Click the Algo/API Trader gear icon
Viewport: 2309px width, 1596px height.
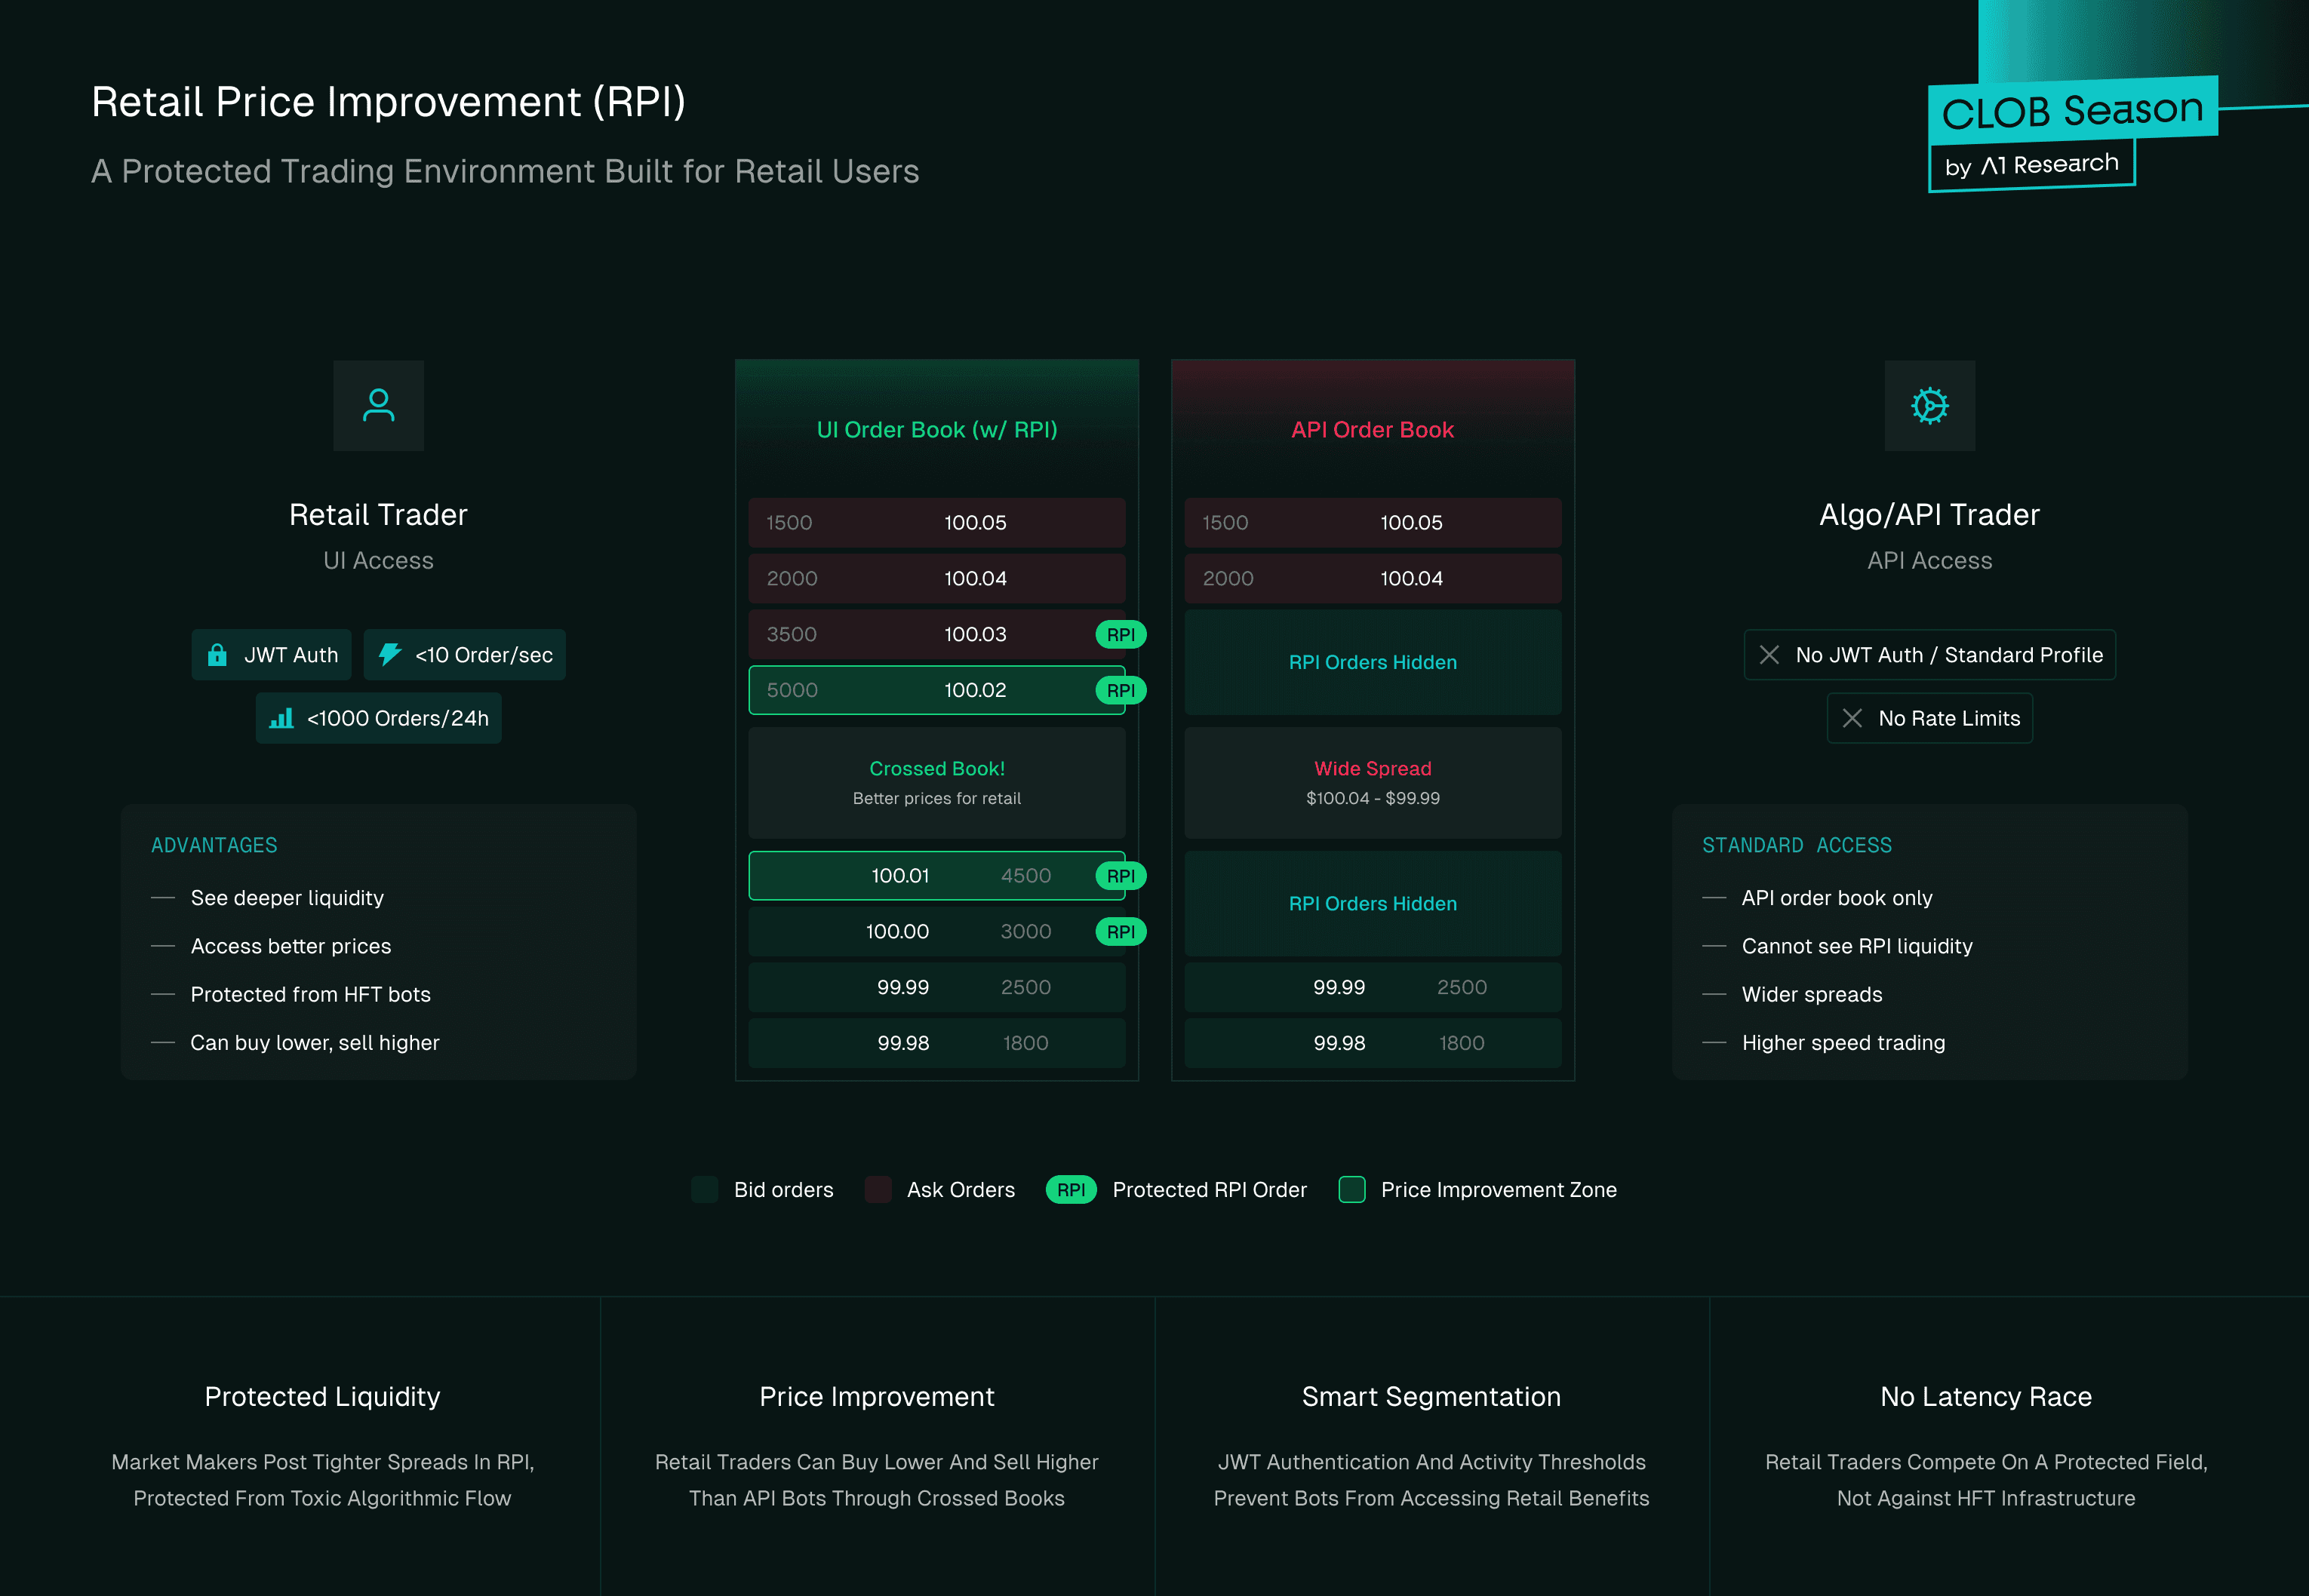(1930, 405)
